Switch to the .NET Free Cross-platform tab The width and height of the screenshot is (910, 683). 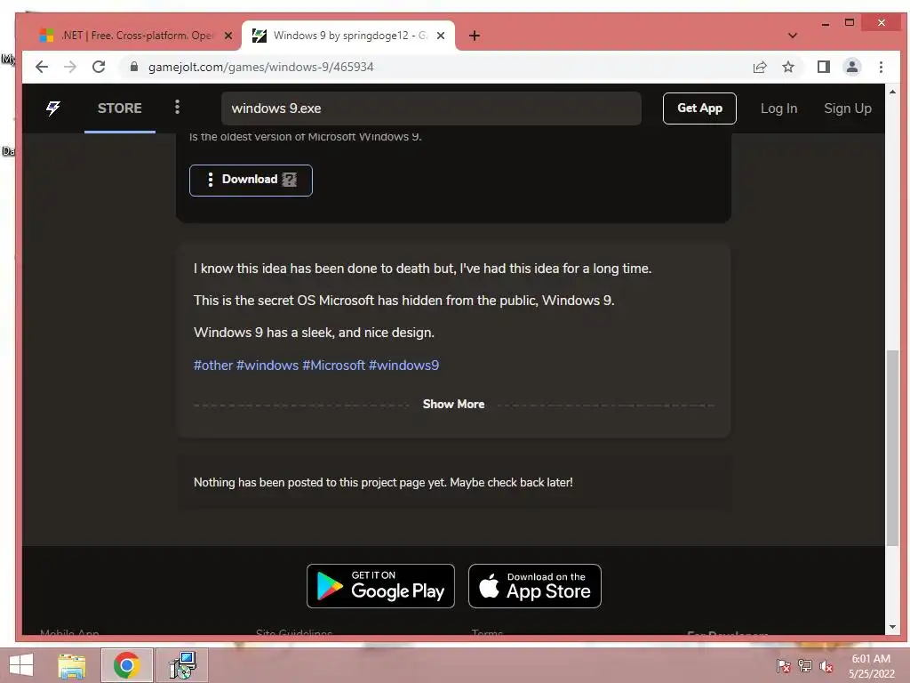pyautogui.click(x=136, y=36)
